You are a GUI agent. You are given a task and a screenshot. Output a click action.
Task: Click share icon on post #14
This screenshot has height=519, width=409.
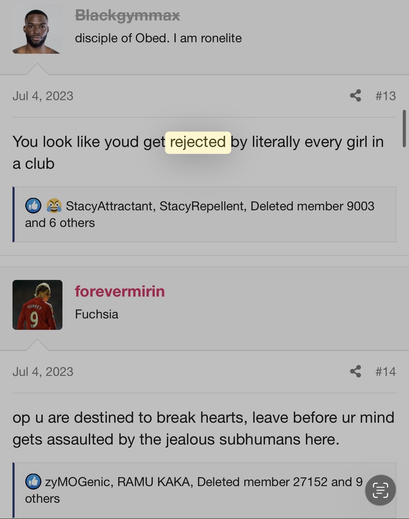355,371
